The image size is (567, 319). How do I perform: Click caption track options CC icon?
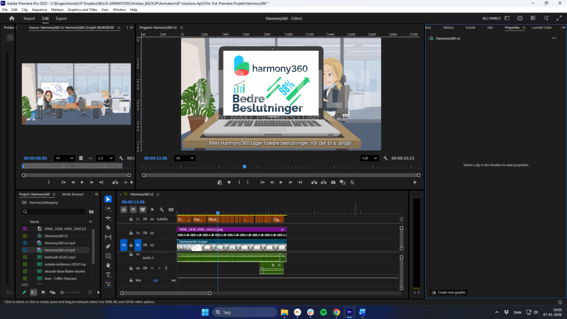pyautogui.click(x=171, y=209)
